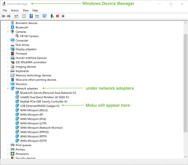Click the scrollbar down arrow
Viewport: 188px width, 165px height.
pyautogui.click(x=185, y=157)
